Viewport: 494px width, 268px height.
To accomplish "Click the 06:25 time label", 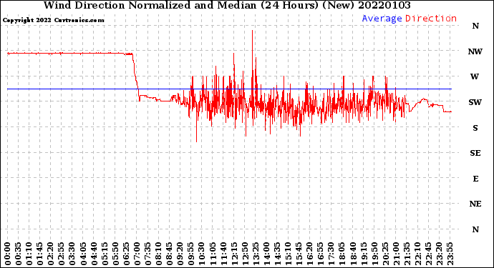I will point(126,254).
